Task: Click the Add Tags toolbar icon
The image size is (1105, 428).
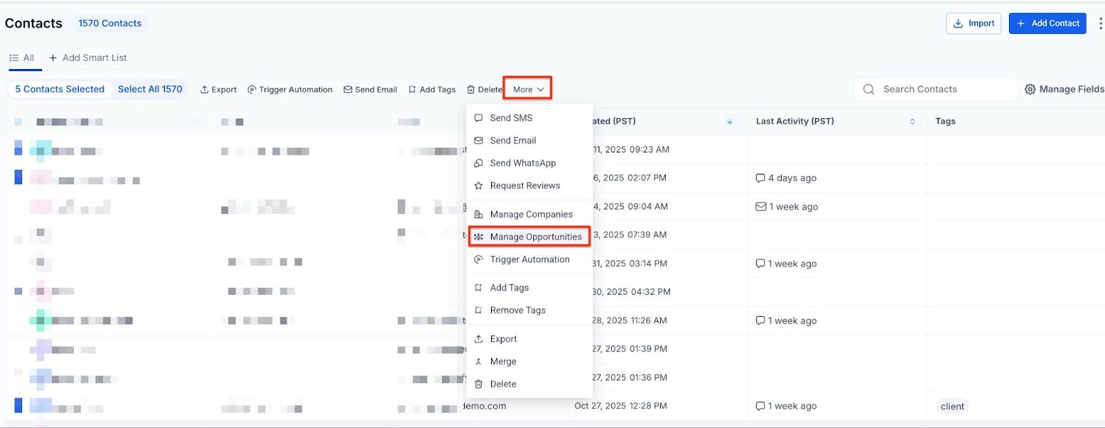Action: click(412, 90)
